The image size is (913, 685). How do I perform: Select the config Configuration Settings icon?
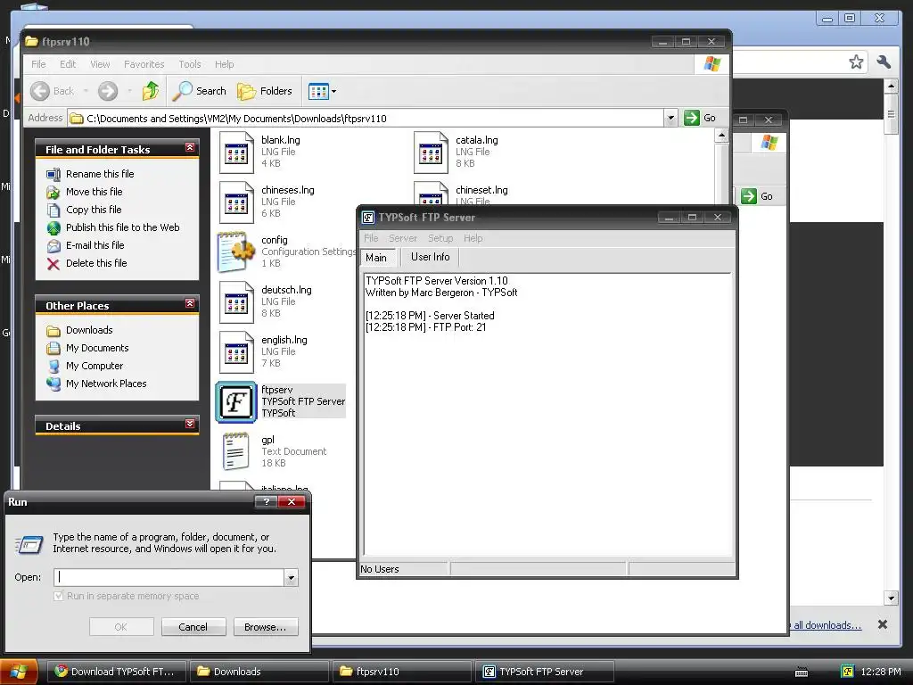[x=236, y=252]
